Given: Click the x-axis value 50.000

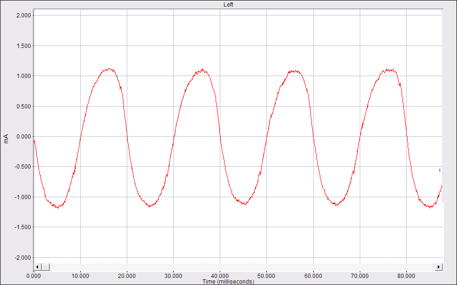Looking at the screenshot, I should click(x=266, y=276).
